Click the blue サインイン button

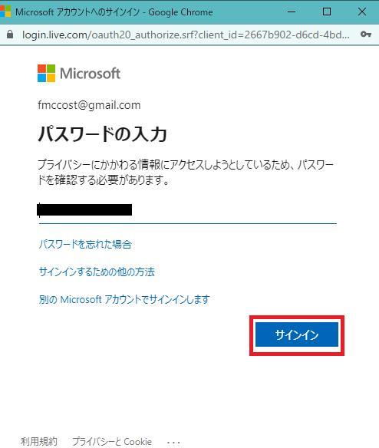coord(297,334)
